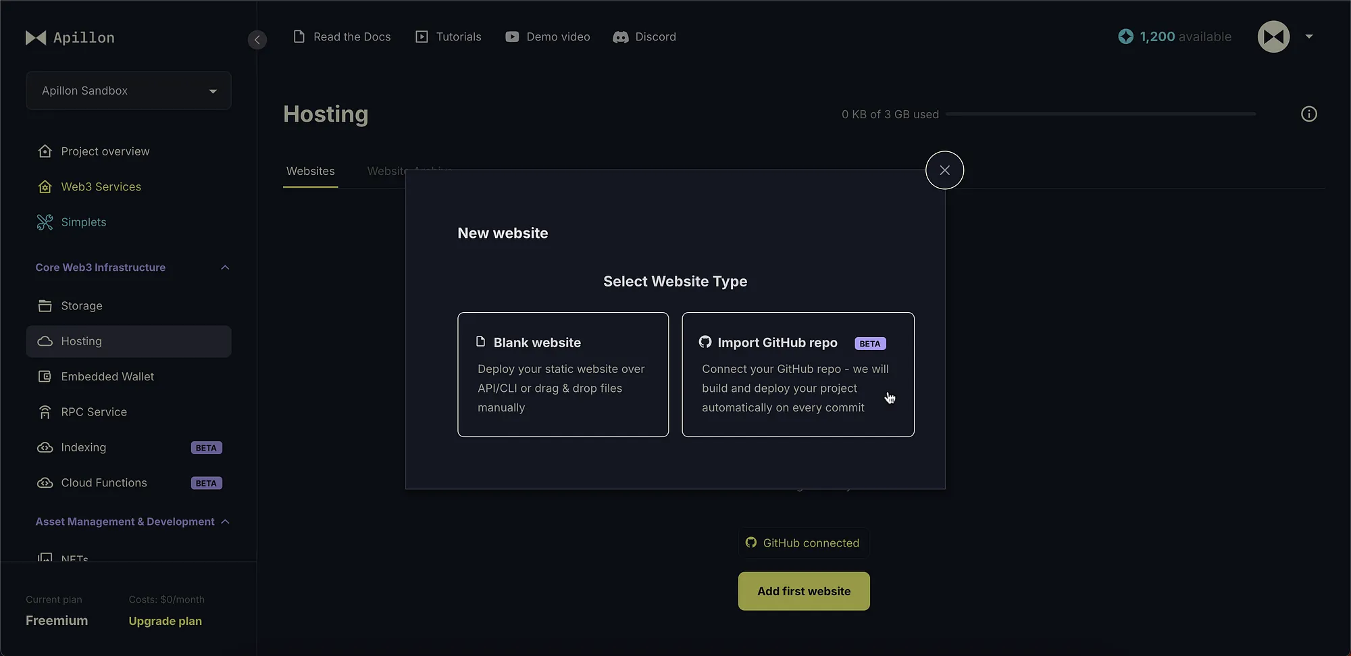Click the blank page icon in Blank website card
Image resolution: width=1351 pixels, height=656 pixels.
tap(481, 341)
